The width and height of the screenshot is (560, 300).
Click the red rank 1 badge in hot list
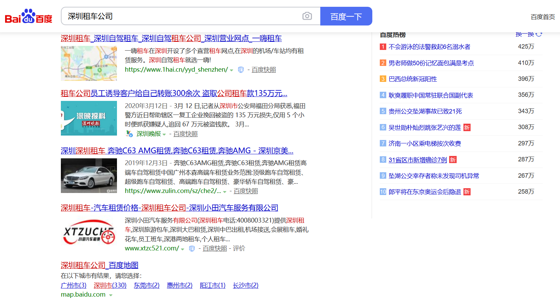(x=383, y=47)
